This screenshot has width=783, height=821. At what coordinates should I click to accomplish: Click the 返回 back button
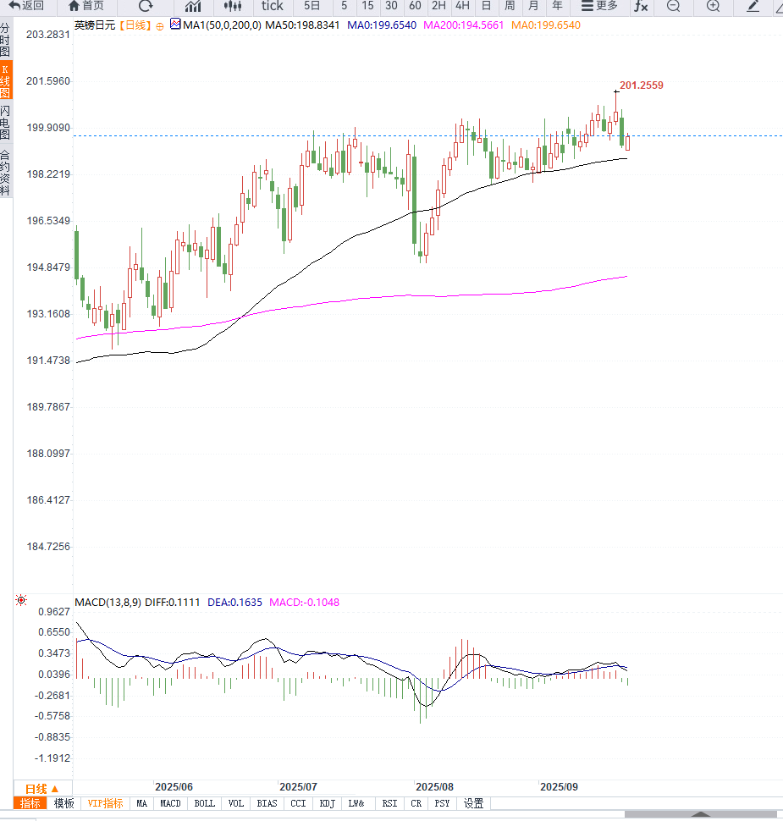26,6
